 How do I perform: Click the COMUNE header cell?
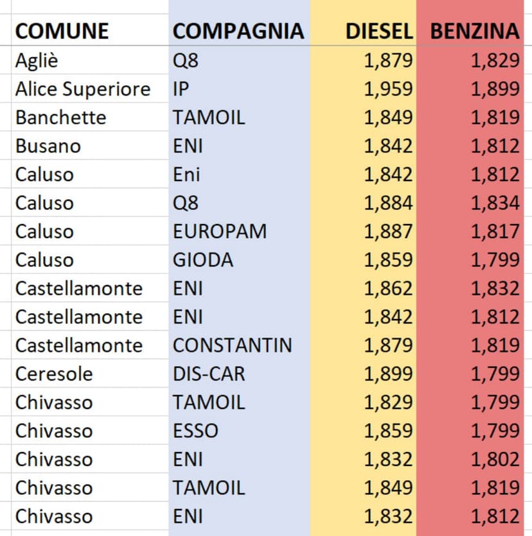coord(62,31)
